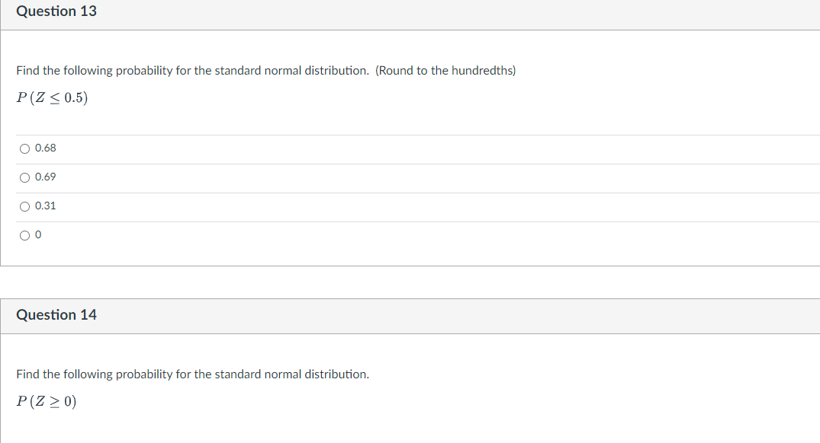Select the radio button for answer 0.68
The width and height of the screenshot is (820, 443).
pos(24,148)
